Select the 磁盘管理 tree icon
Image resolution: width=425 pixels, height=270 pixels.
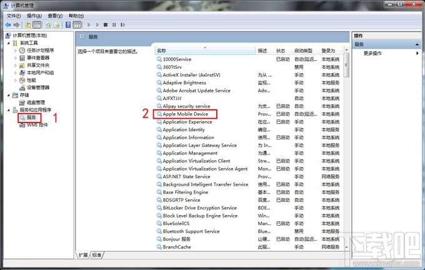[22, 102]
